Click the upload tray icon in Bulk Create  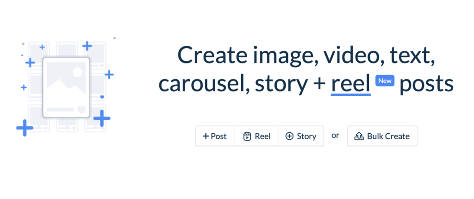click(359, 136)
